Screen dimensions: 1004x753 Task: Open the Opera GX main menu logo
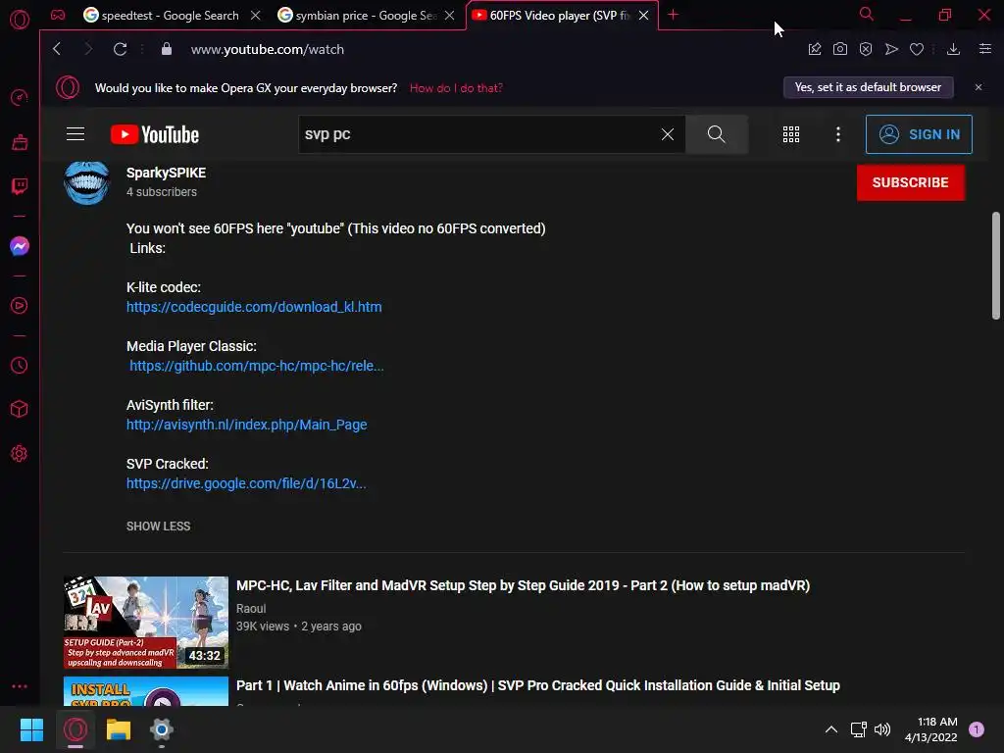[x=20, y=20]
